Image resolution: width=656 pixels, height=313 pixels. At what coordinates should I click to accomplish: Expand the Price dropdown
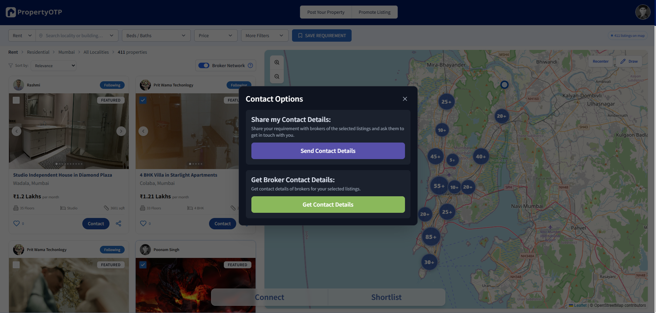click(216, 35)
